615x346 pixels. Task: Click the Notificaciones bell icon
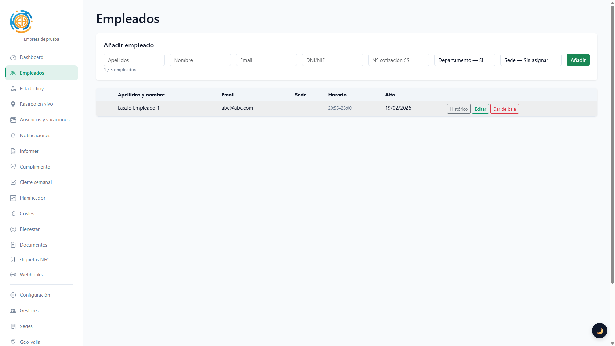coord(13,135)
